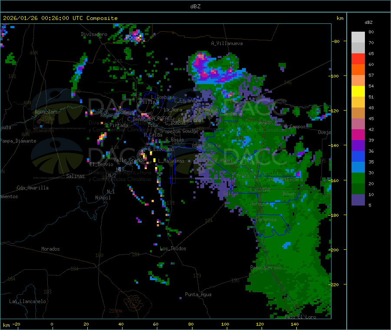Select the Valle_Grande location label
This screenshot has height=330, width=391.
129,160
